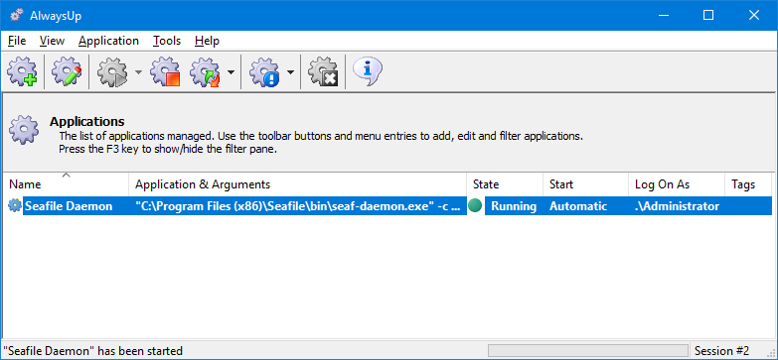Select the Seafile Daemon row name

[69, 206]
